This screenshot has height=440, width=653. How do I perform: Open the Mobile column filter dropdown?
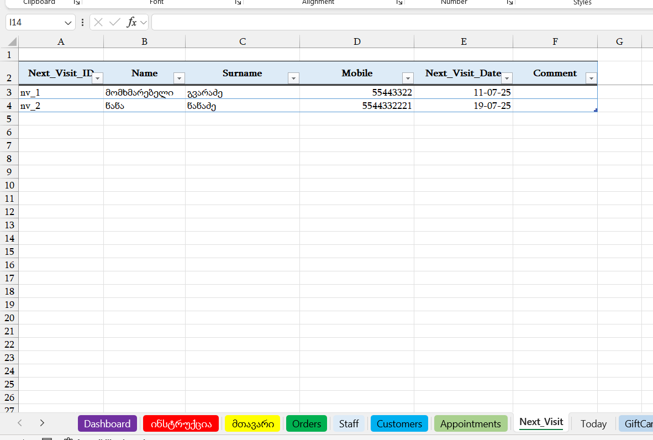point(408,78)
